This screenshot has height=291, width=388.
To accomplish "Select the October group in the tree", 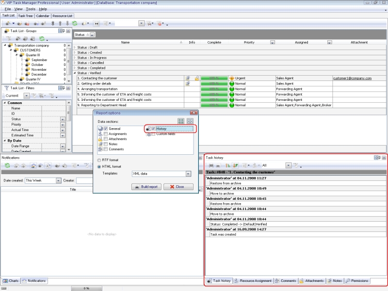I will pos(37,65).
